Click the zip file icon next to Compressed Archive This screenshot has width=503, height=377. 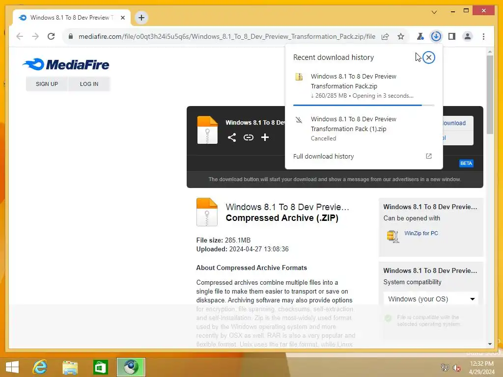(x=207, y=212)
